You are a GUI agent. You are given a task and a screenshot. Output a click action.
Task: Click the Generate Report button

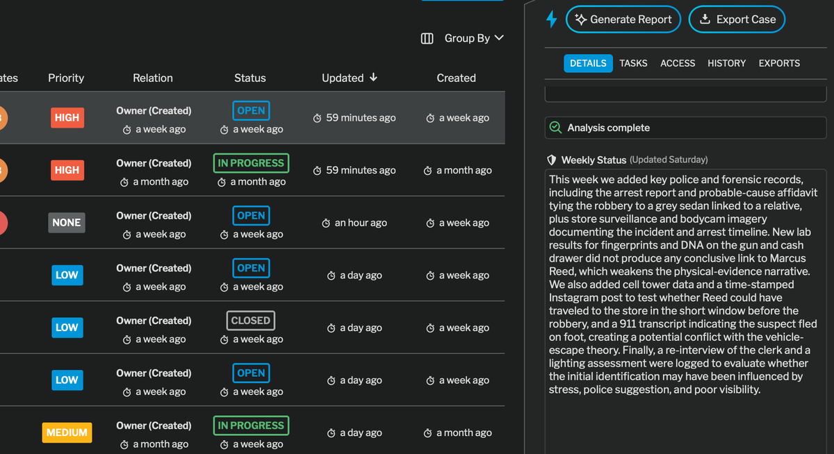pos(623,19)
